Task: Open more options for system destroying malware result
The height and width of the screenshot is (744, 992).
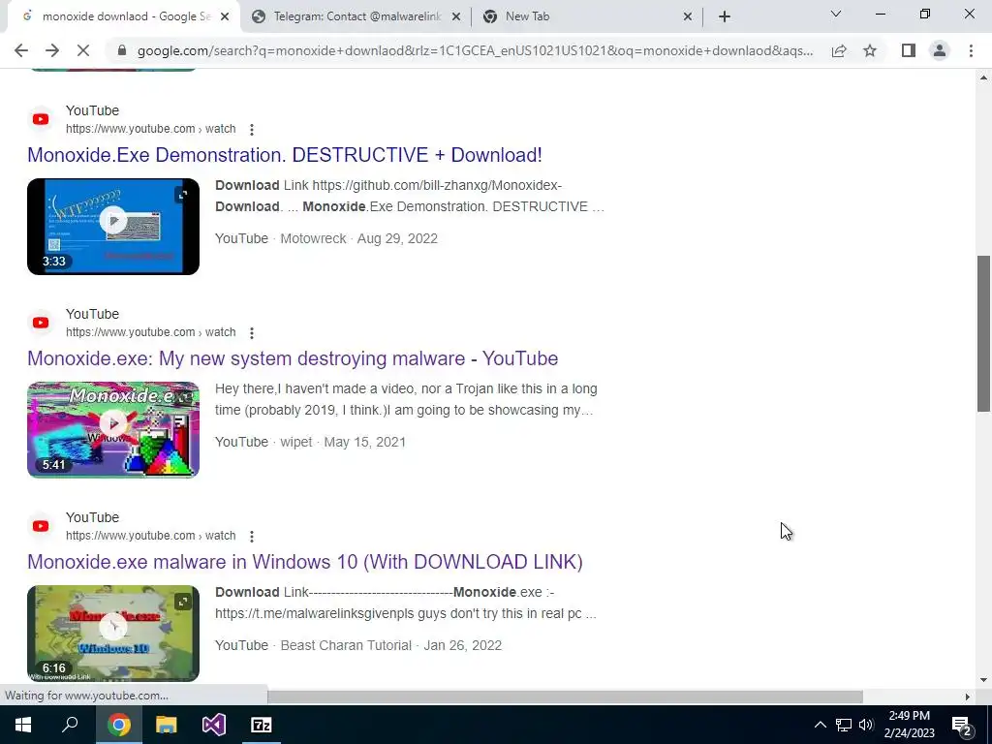Action: [252, 333]
